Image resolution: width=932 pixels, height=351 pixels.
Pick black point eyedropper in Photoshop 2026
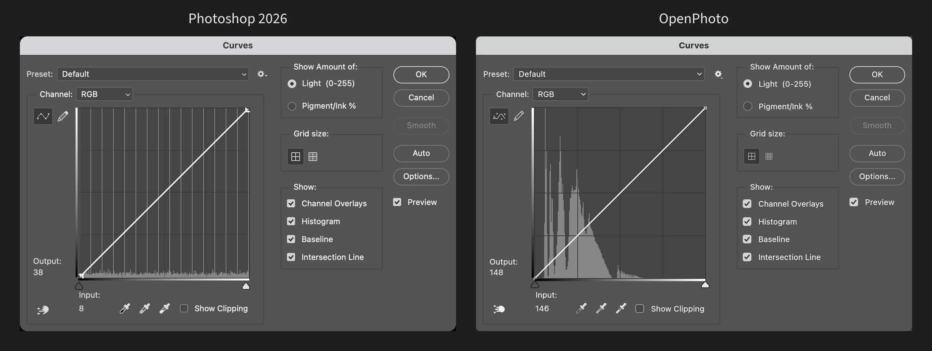click(x=125, y=308)
